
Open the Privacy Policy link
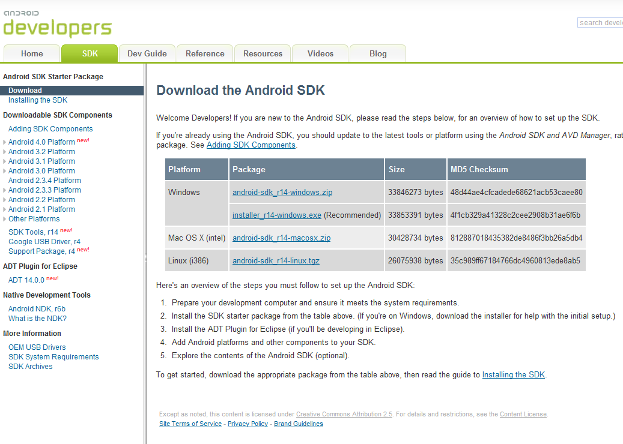[248, 424]
